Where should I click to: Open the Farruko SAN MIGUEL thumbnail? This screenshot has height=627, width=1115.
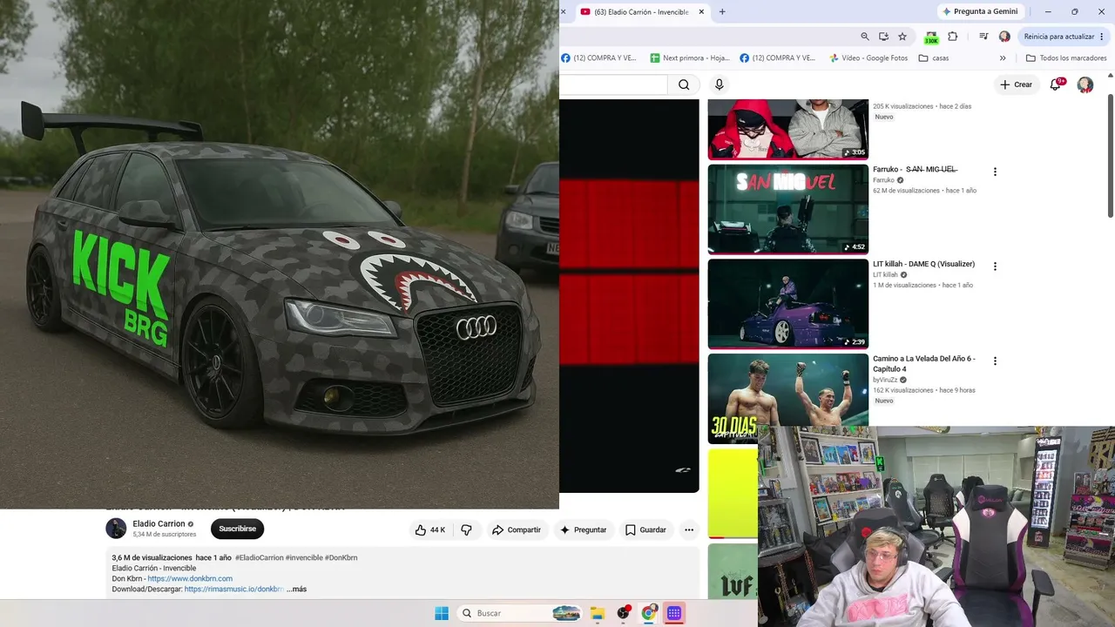788,209
